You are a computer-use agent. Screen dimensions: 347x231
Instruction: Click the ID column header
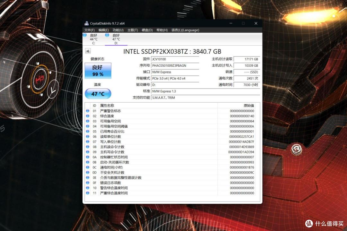[94, 106]
